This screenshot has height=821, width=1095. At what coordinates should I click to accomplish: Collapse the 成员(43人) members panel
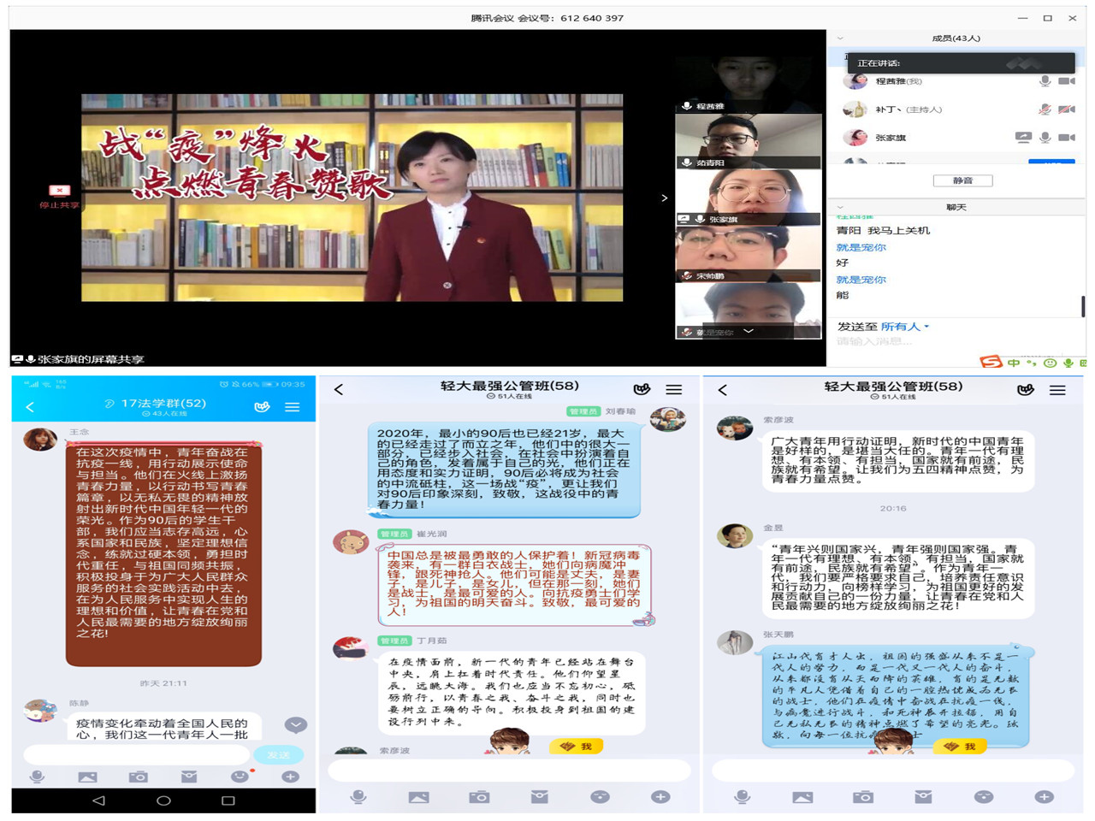(840, 38)
